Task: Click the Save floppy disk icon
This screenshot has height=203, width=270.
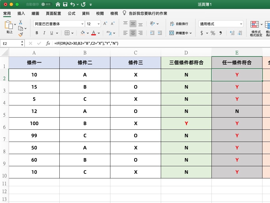Action: pyautogui.click(x=65, y=5)
